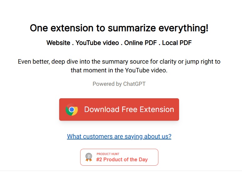Click the "Powered by ChatGPT" text
Screen dimensions: 242x180
click(x=119, y=84)
